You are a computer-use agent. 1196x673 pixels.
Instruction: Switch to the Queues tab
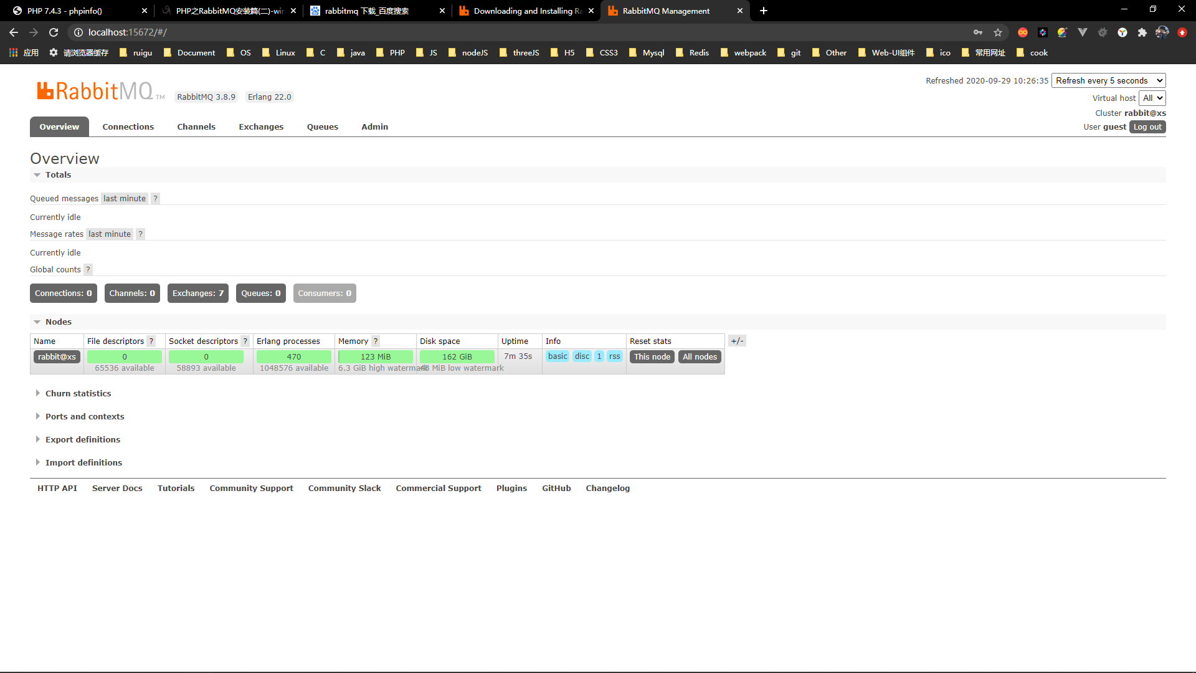coord(323,126)
